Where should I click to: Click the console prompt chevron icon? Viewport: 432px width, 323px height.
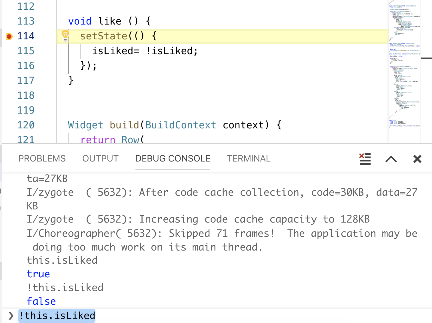(11, 316)
